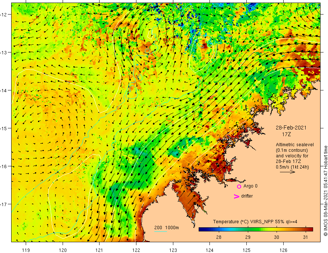Click latitude axis label -17
The height and width of the screenshot is (253, 328).
[x=4, y=204]
